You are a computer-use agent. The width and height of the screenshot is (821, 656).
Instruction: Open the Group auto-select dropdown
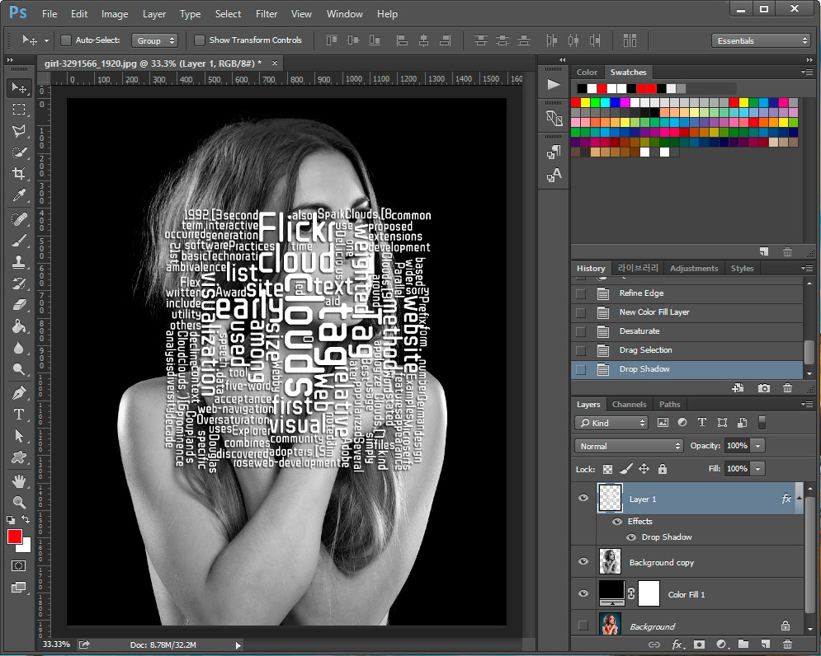click(x=154, y=40)
